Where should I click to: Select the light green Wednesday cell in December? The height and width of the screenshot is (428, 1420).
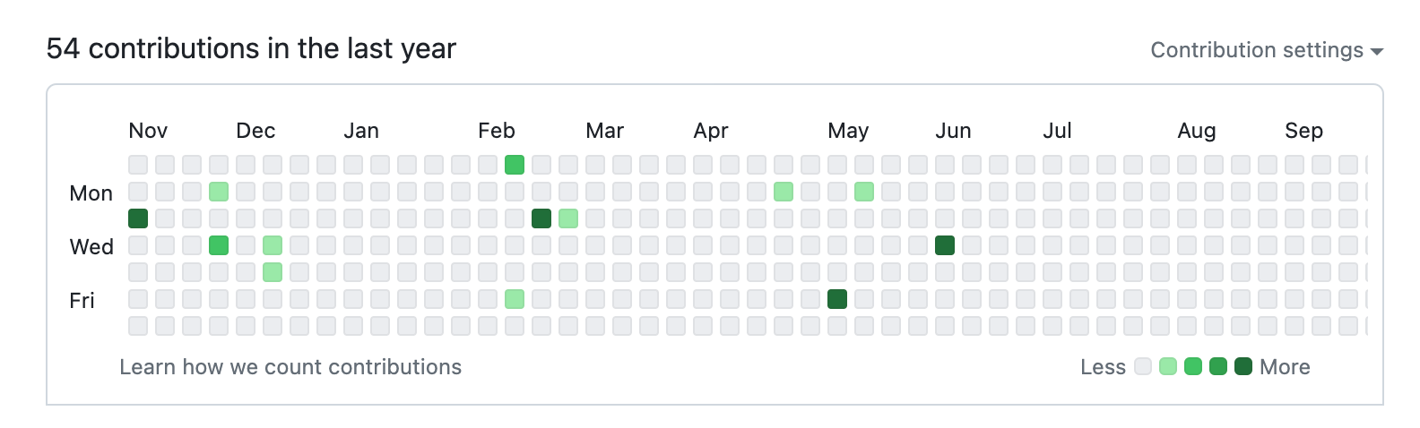(273, 245)
